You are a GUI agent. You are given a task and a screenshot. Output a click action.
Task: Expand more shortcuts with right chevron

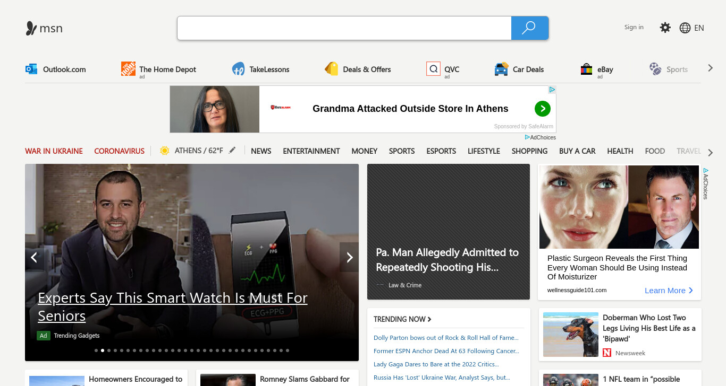point(710,68)
